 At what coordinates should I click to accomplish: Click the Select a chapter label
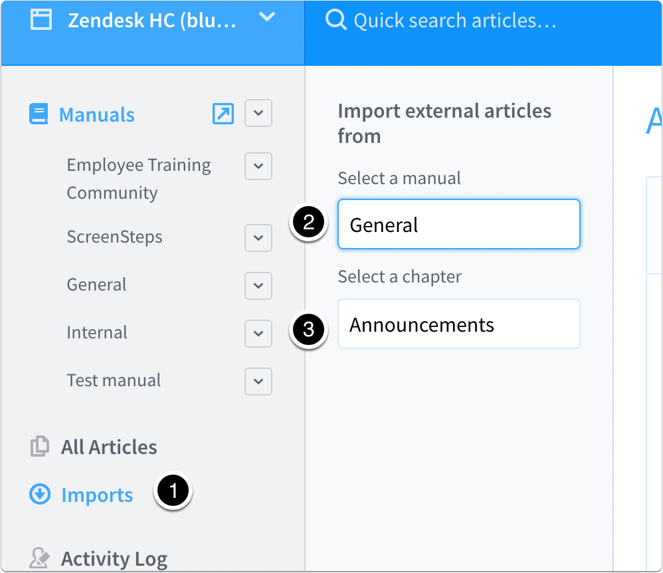(x=399, y=277)
